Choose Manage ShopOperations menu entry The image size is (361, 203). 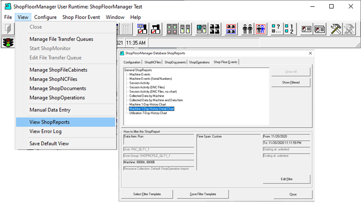[x=65, y=98]
